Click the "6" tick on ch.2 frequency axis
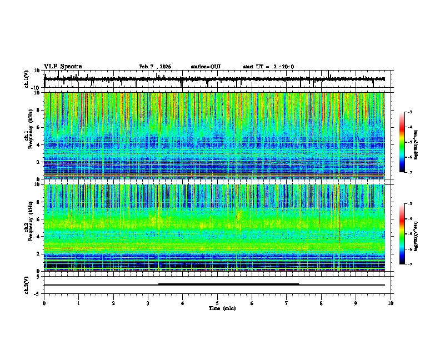This screenshot has height=340, width=440. point(38,219)
